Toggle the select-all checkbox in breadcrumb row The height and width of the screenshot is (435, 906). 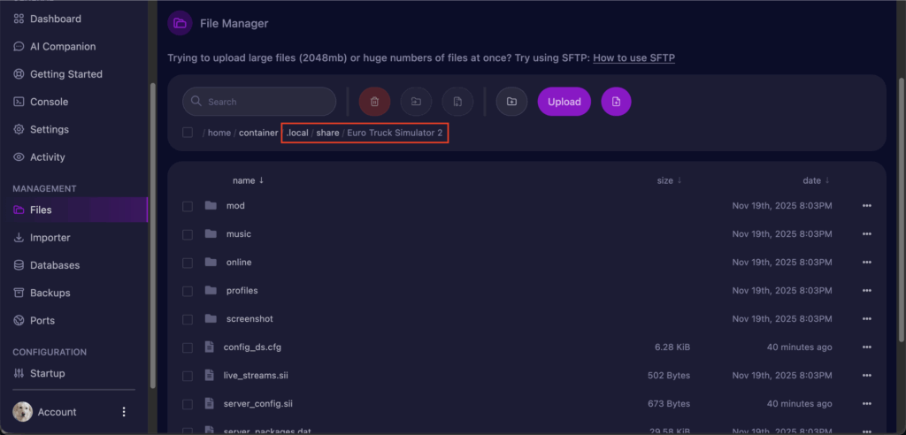point(188,133)
